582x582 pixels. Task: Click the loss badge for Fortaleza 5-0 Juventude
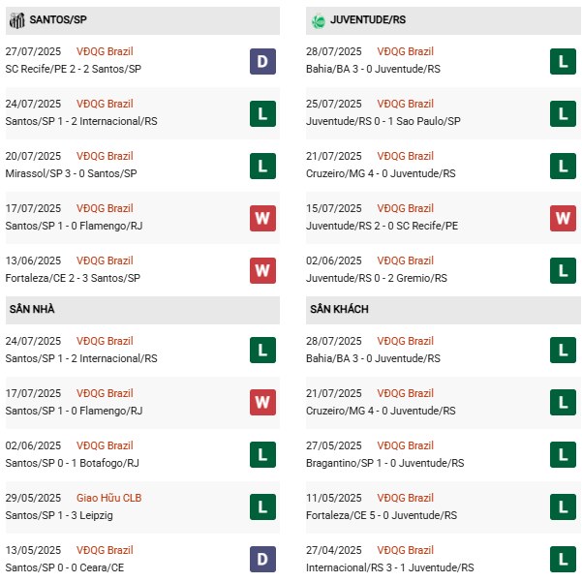pos(563,507)
